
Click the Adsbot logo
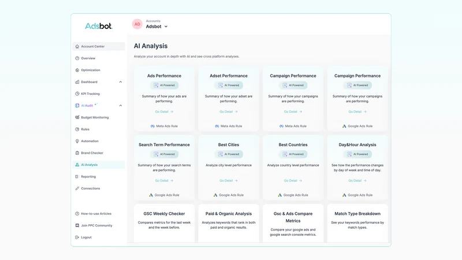[99, 26]
